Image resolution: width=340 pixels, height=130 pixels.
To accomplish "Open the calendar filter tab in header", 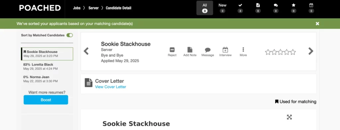I will [311, 8].
